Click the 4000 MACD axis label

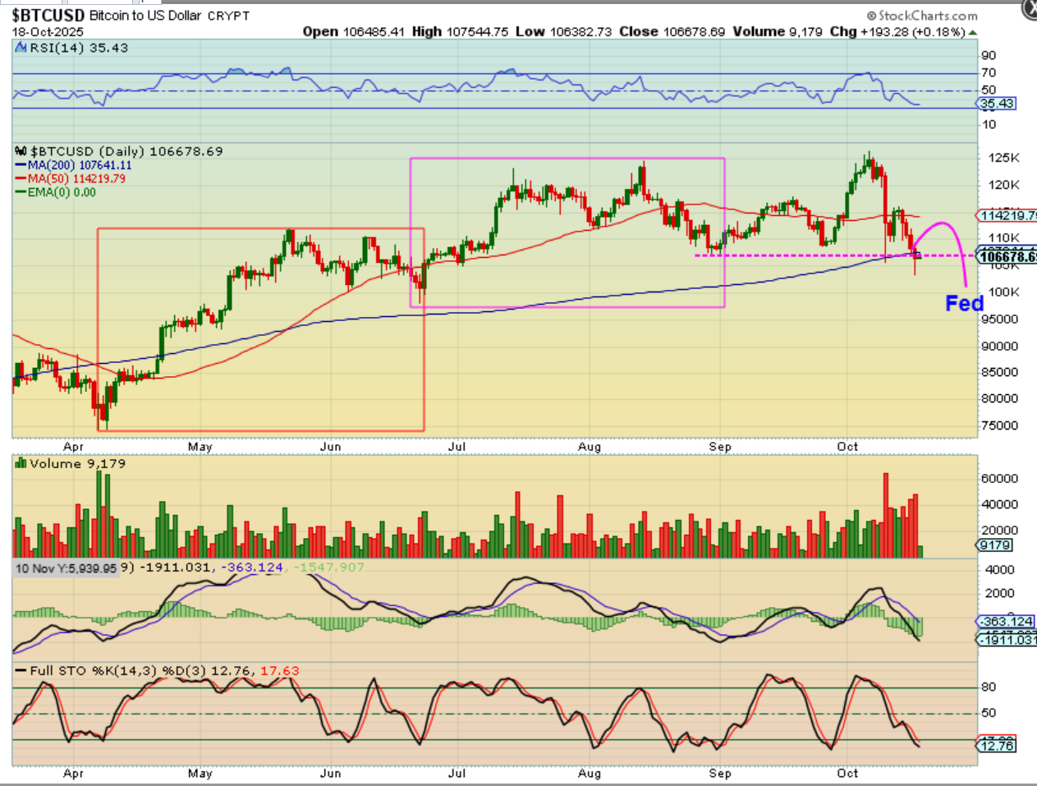pos(1000,569)
